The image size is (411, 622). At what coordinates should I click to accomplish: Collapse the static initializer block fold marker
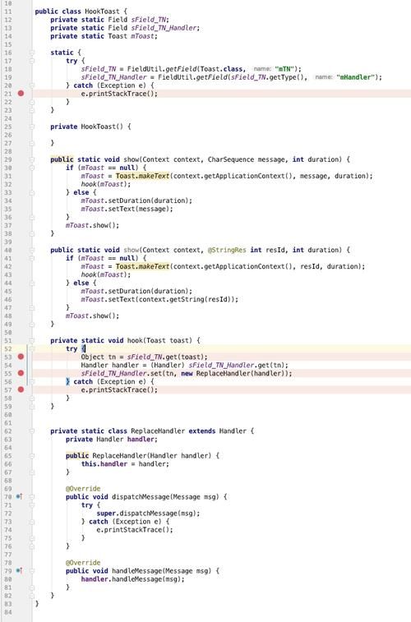pyautogui.click(x=32, y=53)
